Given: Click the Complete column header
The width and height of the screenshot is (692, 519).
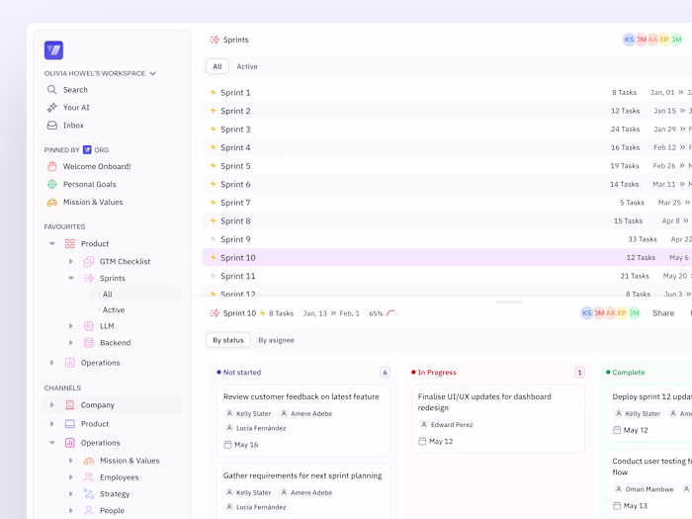Looking at the screenshot, I should [x=628, y=373].
